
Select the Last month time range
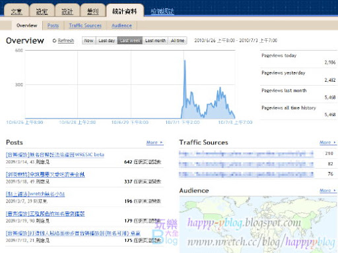(155, 40)
